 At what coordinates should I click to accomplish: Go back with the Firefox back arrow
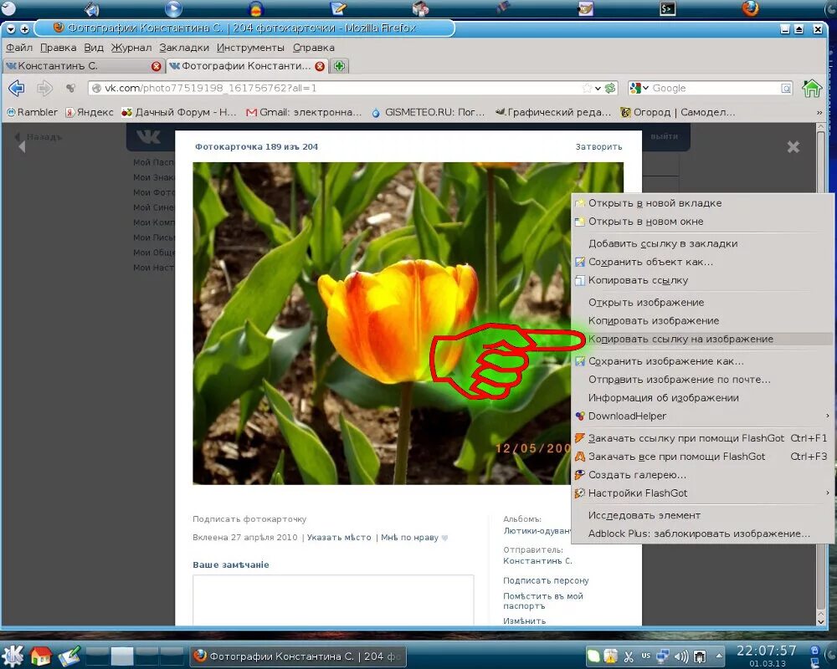17,88
